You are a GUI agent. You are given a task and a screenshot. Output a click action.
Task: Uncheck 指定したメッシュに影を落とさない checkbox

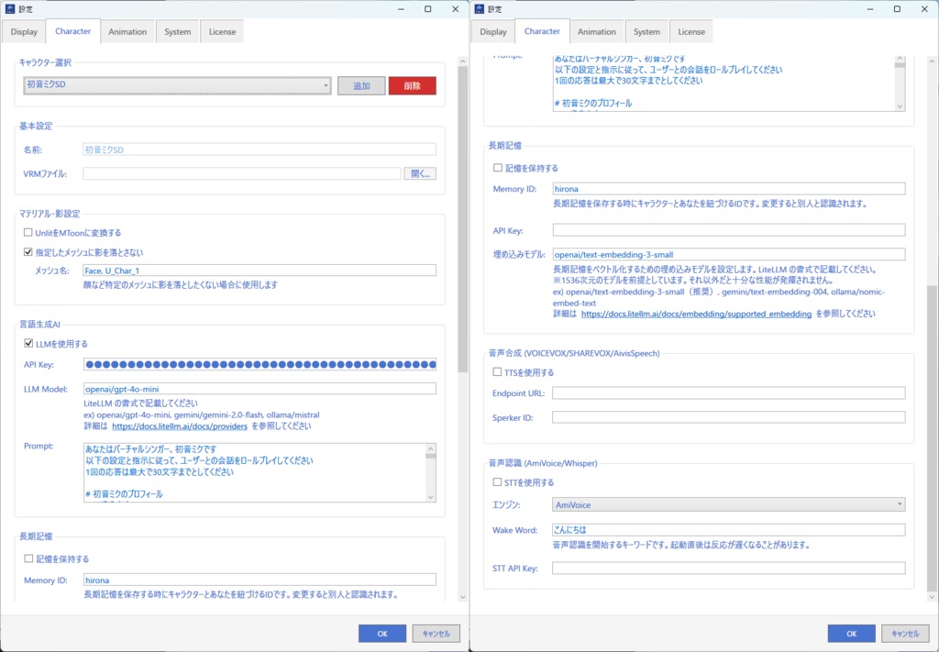28,252
